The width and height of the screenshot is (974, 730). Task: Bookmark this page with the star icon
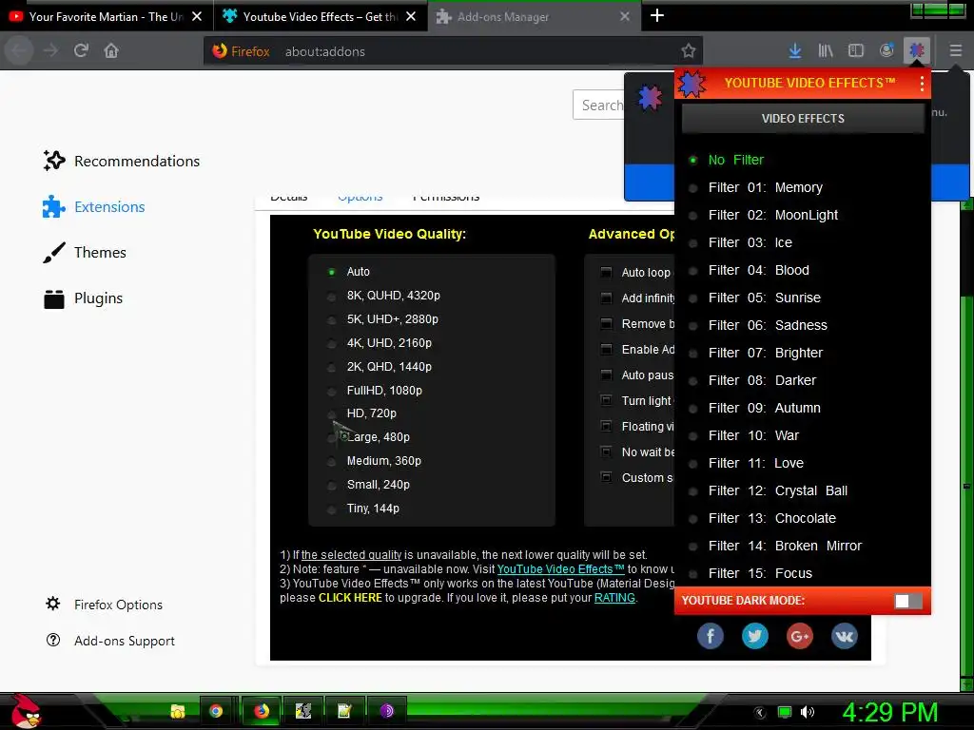click(688, 51)
